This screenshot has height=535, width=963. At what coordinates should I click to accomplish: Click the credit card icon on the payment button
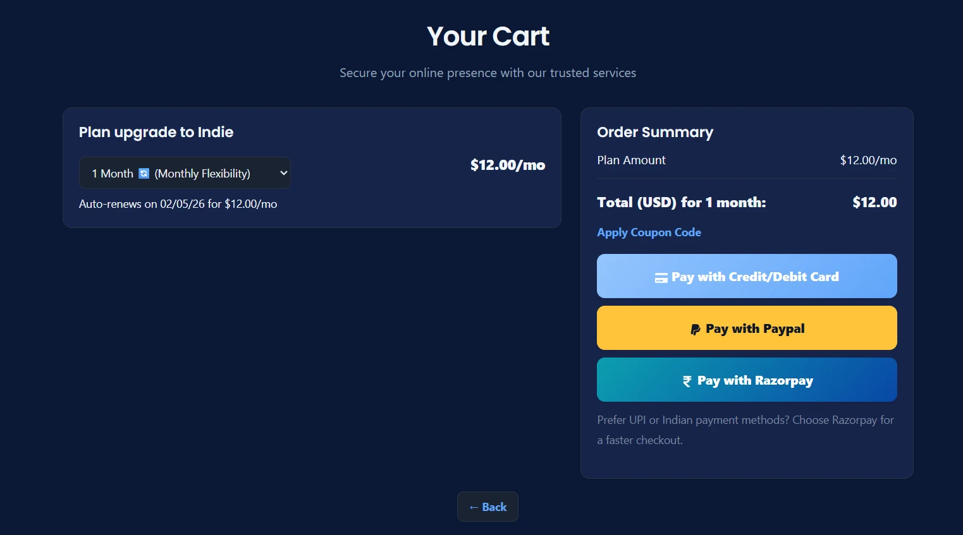click(x=661, y=277)
